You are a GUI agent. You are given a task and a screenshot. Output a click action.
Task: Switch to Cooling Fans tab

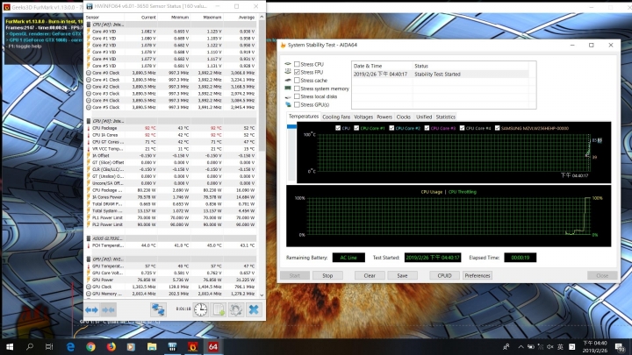[x=336, y=117]
